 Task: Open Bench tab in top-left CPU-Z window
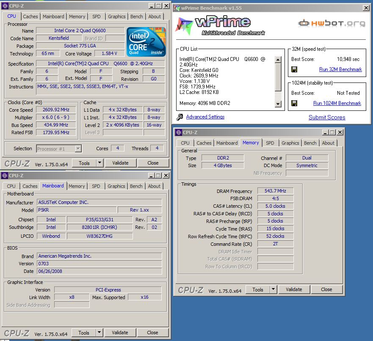(x=137, y=16)
